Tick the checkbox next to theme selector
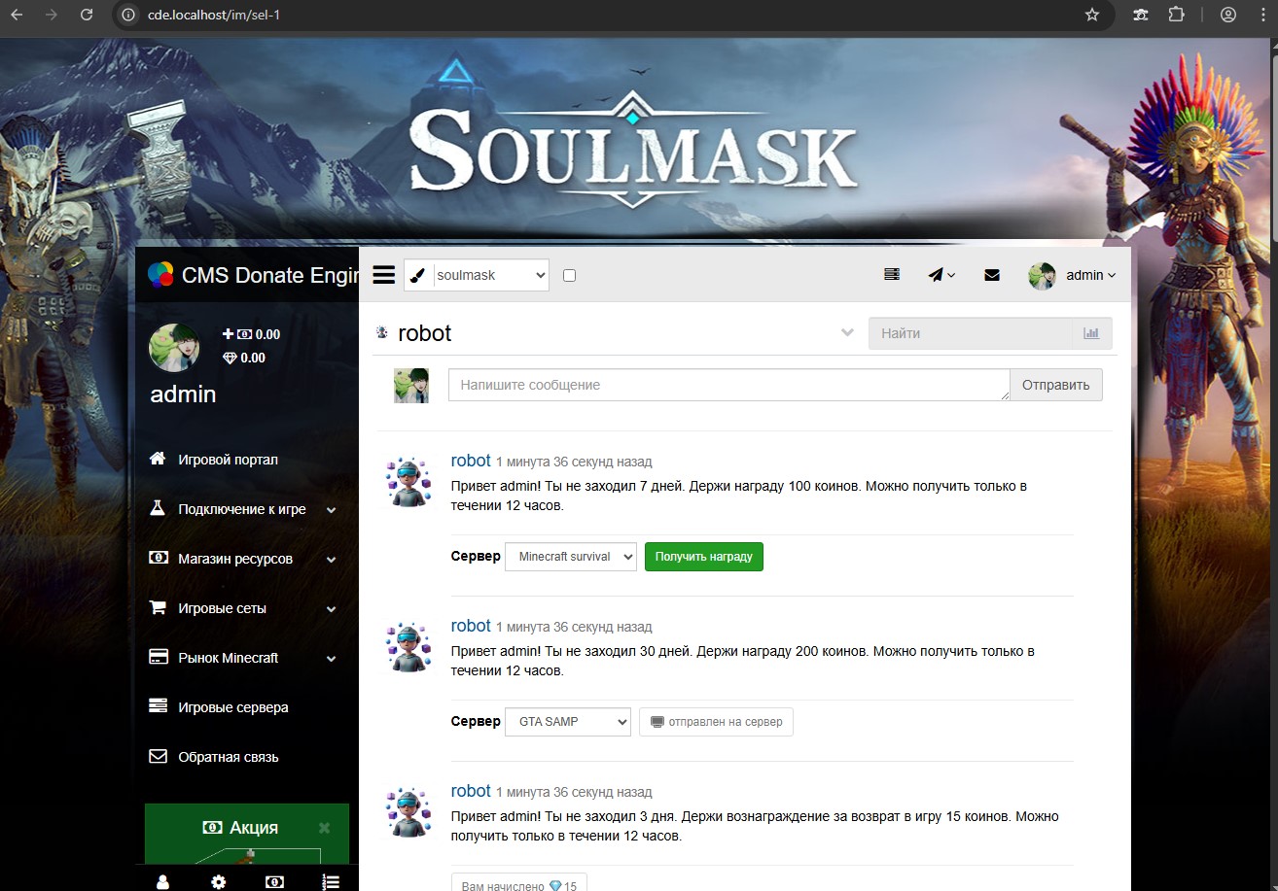The image size is (1278, 891). [570, 275]
